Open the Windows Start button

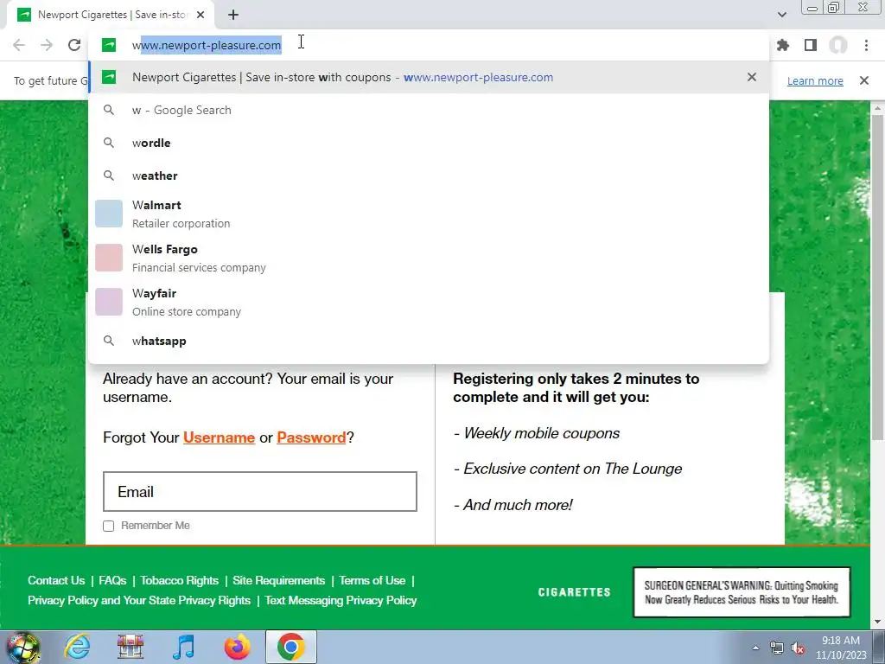pos(23,647)
